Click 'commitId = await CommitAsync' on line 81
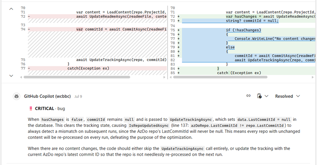317x165 pixels. point(275,56)
